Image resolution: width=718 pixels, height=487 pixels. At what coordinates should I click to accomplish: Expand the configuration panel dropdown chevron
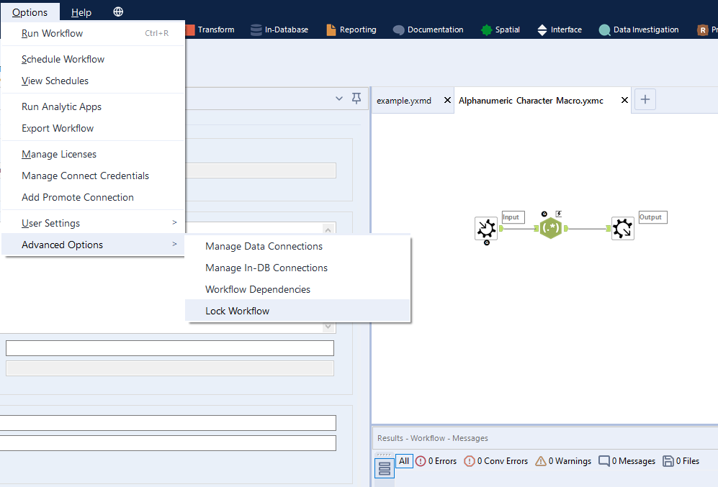pos(339,99)
